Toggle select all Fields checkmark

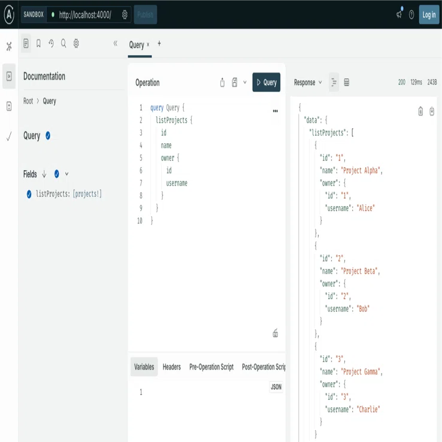point(57,174)
